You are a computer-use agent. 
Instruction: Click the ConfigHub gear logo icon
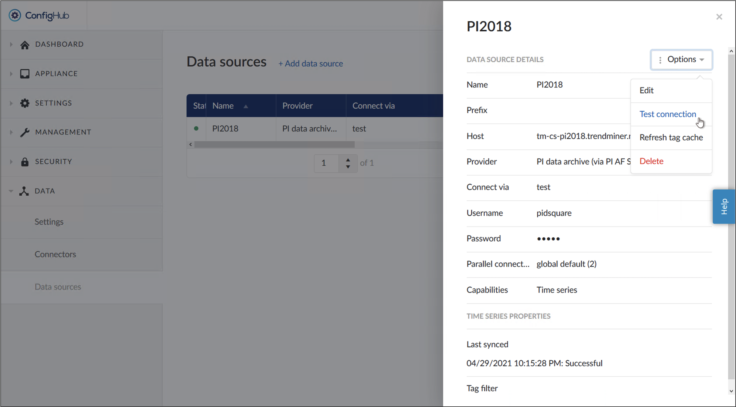pos(15,15)
